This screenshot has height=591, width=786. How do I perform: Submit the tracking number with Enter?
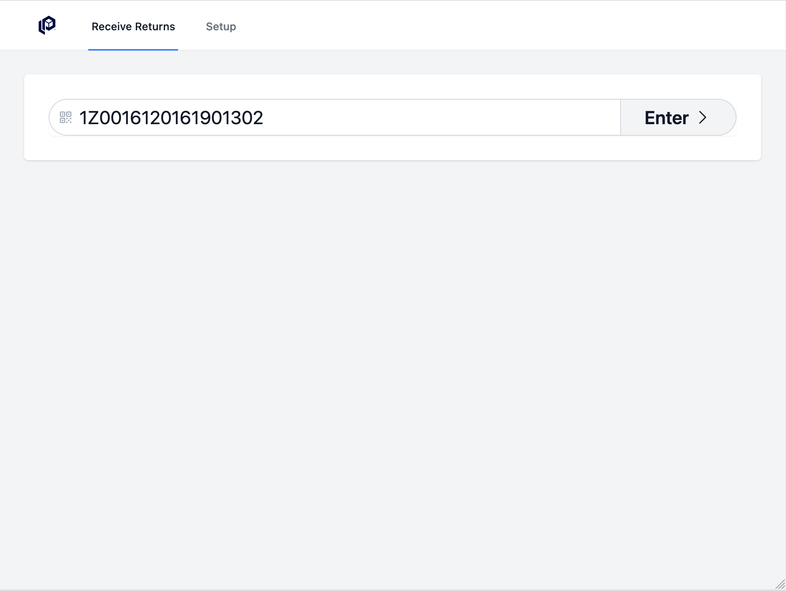pos(677,118)
